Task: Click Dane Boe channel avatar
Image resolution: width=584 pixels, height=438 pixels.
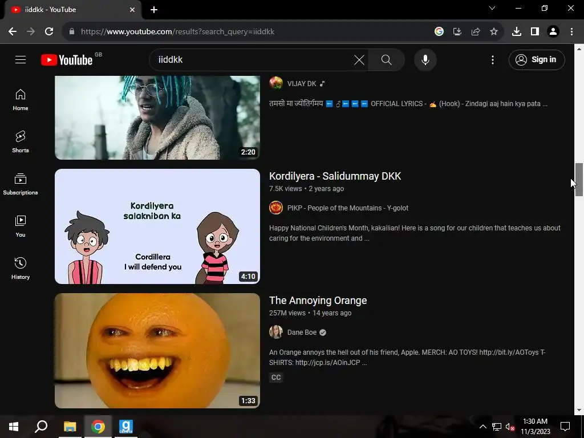Action: point(276,332)
